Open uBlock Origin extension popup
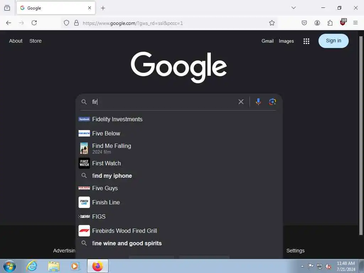This screenshot has height=273, width=364. (343, 22)
